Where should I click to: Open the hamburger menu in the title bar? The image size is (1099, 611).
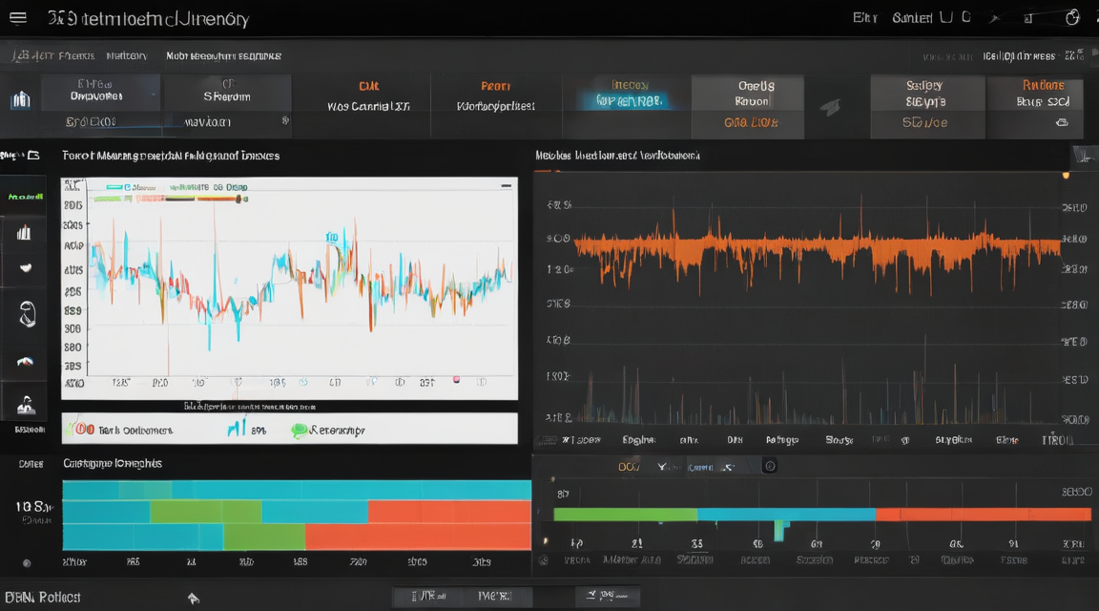tap(17, 17)
